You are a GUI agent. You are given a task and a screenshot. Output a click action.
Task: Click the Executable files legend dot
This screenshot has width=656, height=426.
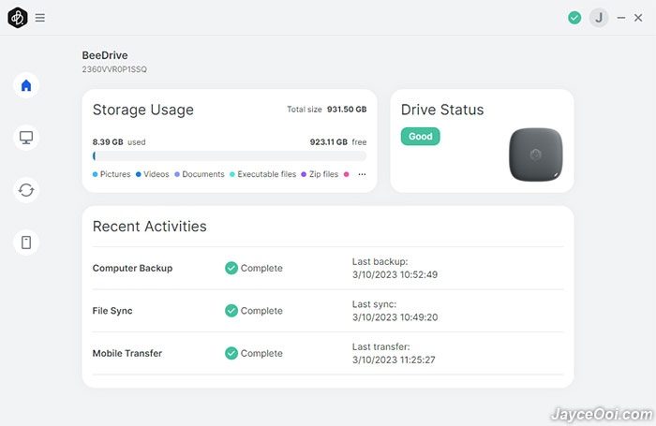[x=232, y=174]
